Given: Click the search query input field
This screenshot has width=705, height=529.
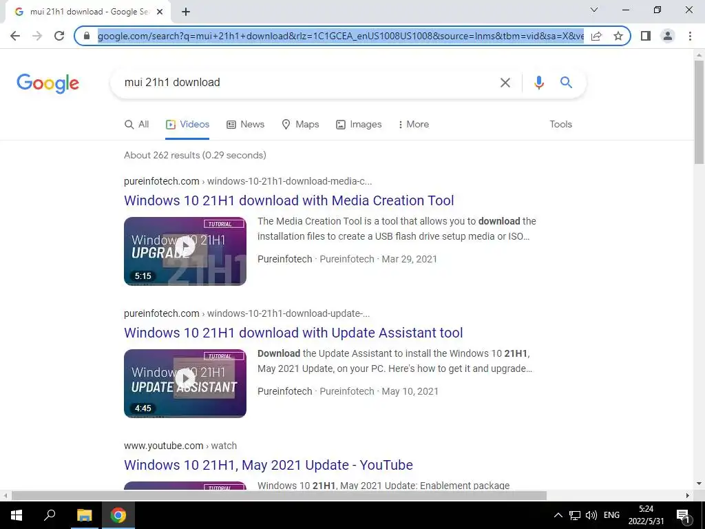Looking at the screenshot, I should [x=306, y=83].
